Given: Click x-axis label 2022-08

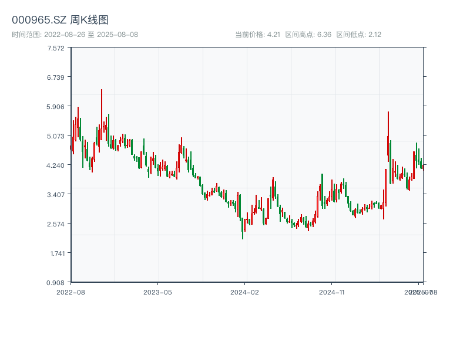Looking at the screenshot, I should pos(70,292).
